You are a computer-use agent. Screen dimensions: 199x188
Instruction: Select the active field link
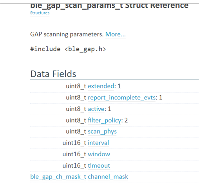(96, 109)
